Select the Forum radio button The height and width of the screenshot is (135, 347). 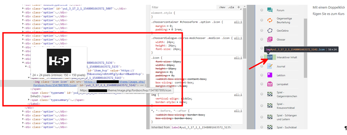262,10
